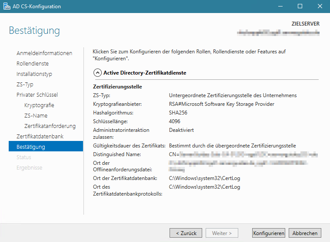330x242 pixels.
Task: Select the Zertifikatdatenbank step
Action: (40, 137)
